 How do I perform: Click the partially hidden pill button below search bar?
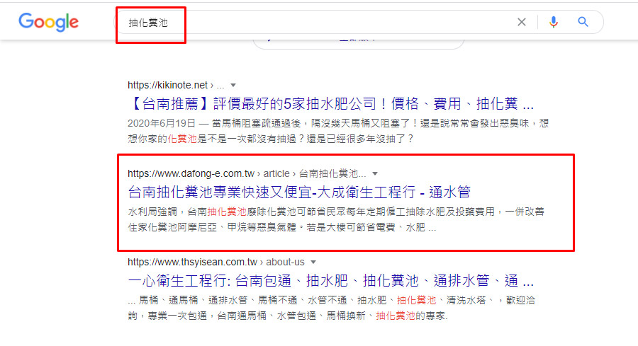(x=358, y=41)
